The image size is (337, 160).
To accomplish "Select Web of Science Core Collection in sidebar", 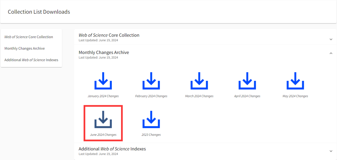I will 29,37.
